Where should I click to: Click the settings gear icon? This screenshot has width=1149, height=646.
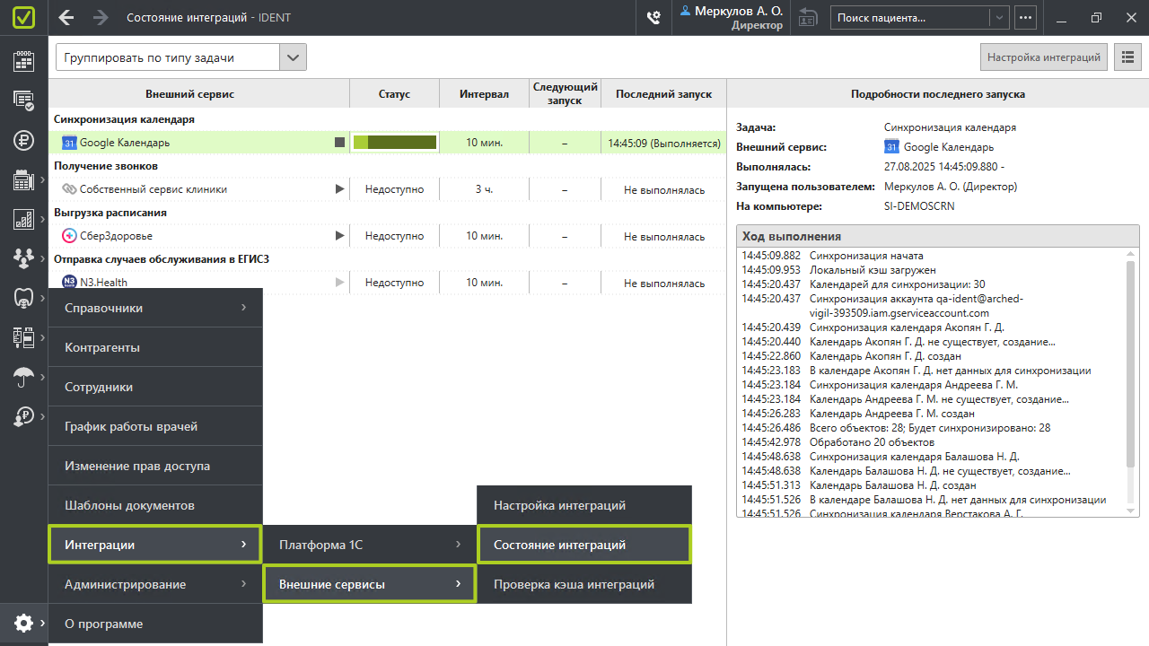point(23,623)
